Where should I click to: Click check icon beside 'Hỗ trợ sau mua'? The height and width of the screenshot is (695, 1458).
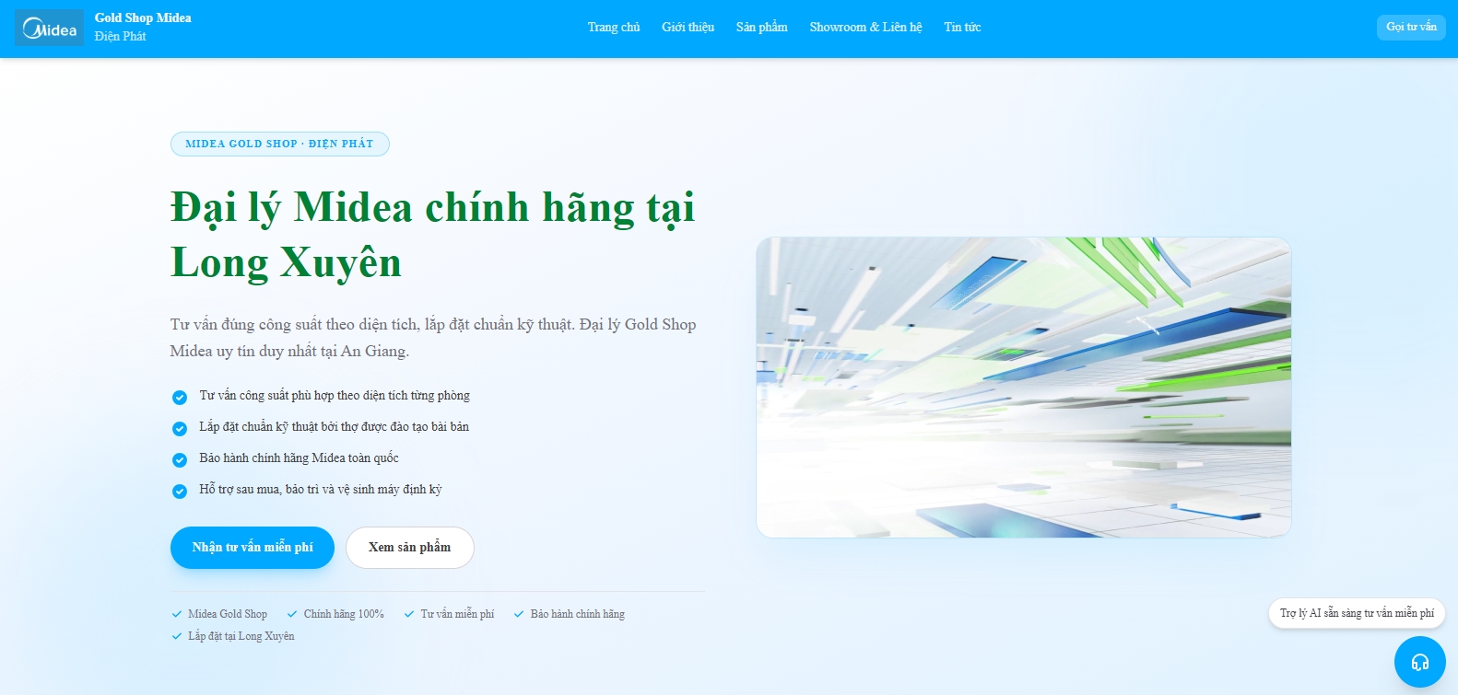[x=180, y=491]
